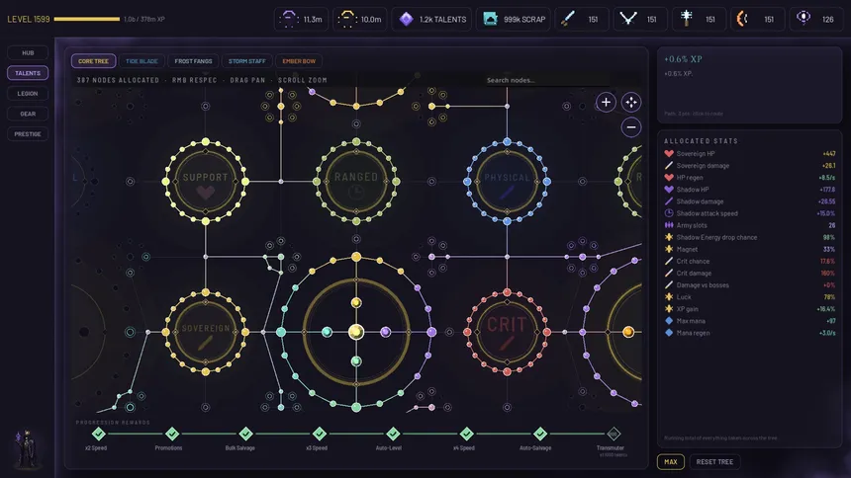851x478 pixels.
Task: Click the diamond icon beside Max mana
Action: pyautogui.click(x=669, y=321)
